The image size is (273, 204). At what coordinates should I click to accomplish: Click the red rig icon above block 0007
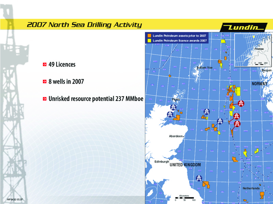coord(237,124)
